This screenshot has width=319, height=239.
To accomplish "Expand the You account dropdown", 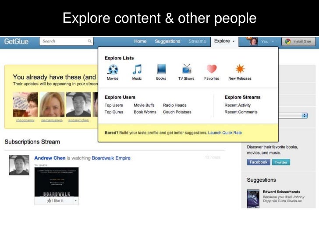I will coord(268,42).
